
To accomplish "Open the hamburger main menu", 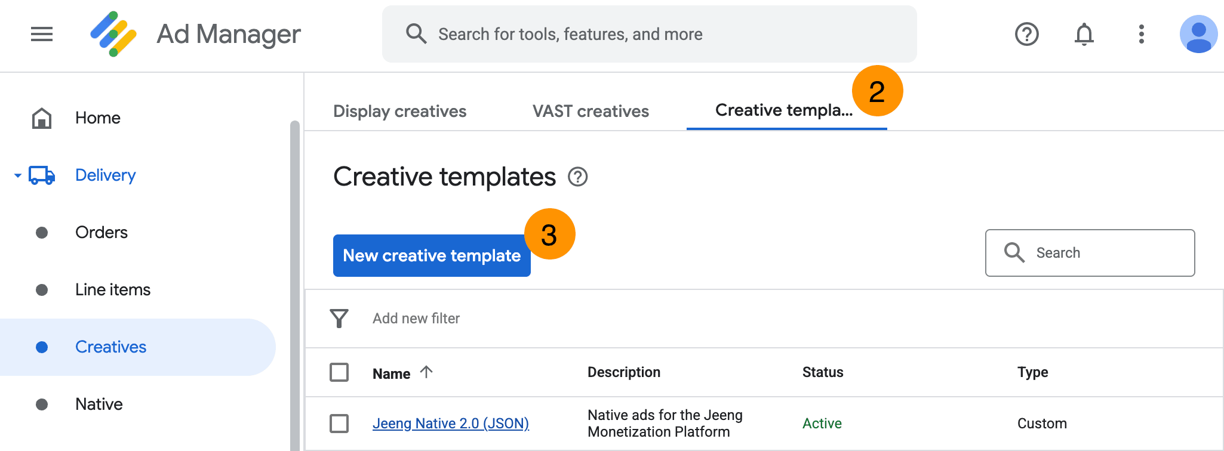I will pyautogui.click(x=42, y=34).
